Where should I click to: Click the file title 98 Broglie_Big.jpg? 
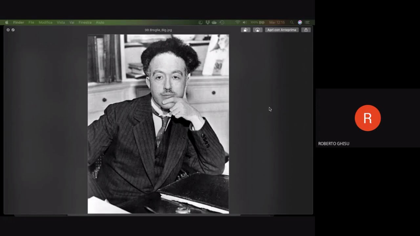coord(158,30)
